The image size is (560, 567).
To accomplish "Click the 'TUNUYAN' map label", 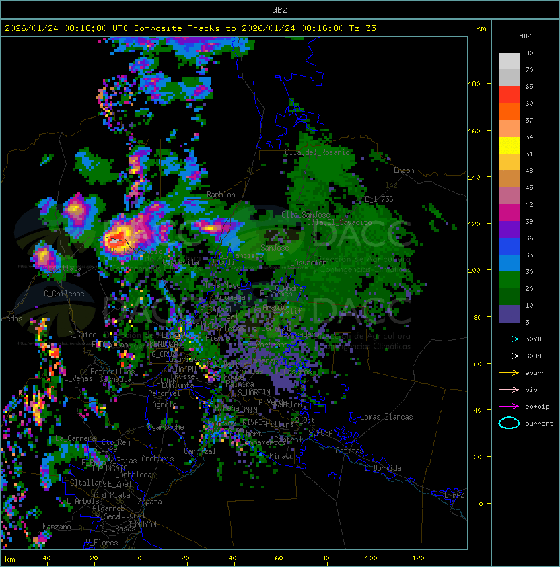I will [x=143, y=525].
